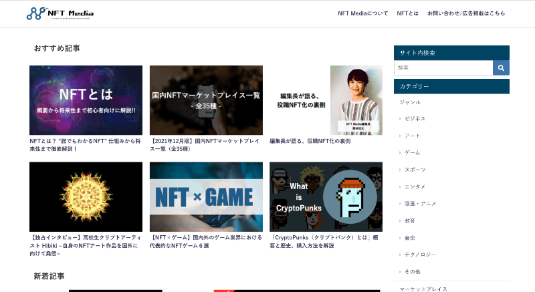Open CryptoPunks（クリプトパンク）とは article link
The width and height of the screenshot is (535, 292).
pos(324,242)
